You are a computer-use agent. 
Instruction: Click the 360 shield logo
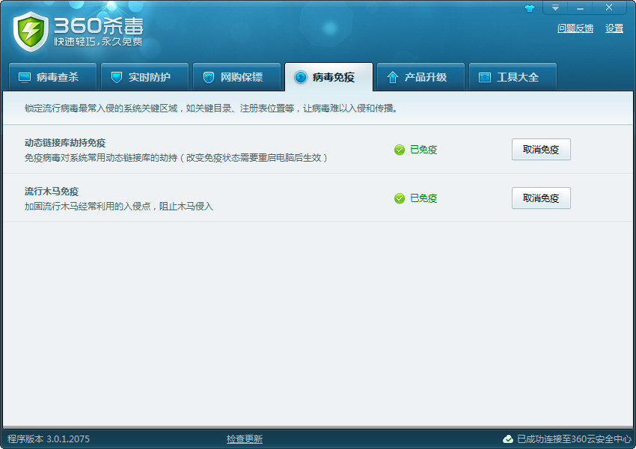(31, 31)
